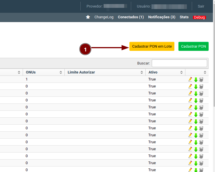Click the pencil edit icon in the first row

coord(190,79)
